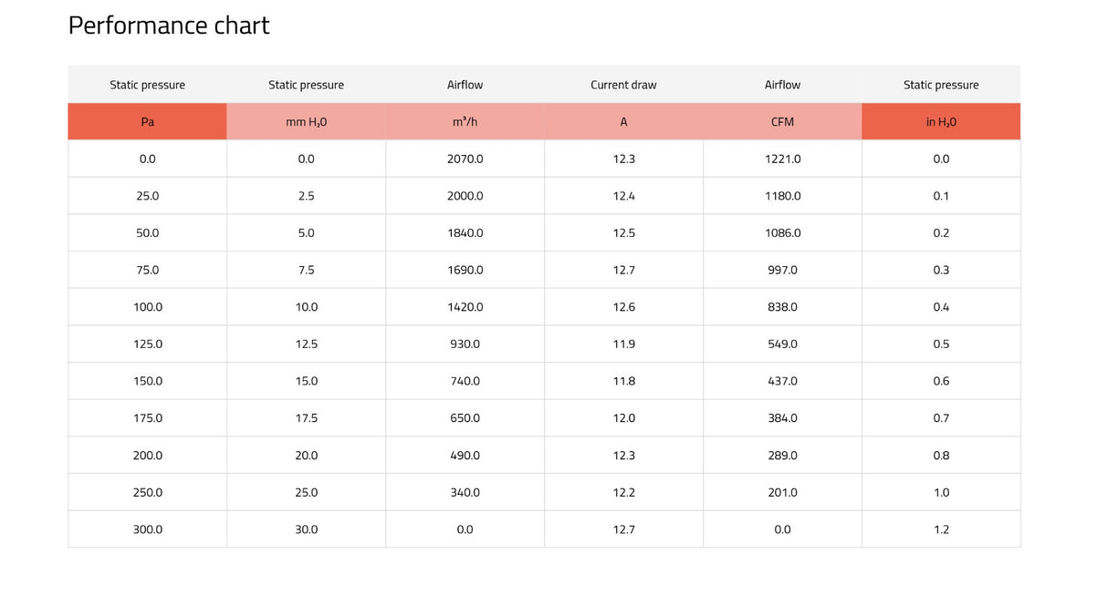Click the 250.0 Pa pressure cell
The width and height of the screenshot is (1108, 606).
pyautogui.click(x=148, y=492)
